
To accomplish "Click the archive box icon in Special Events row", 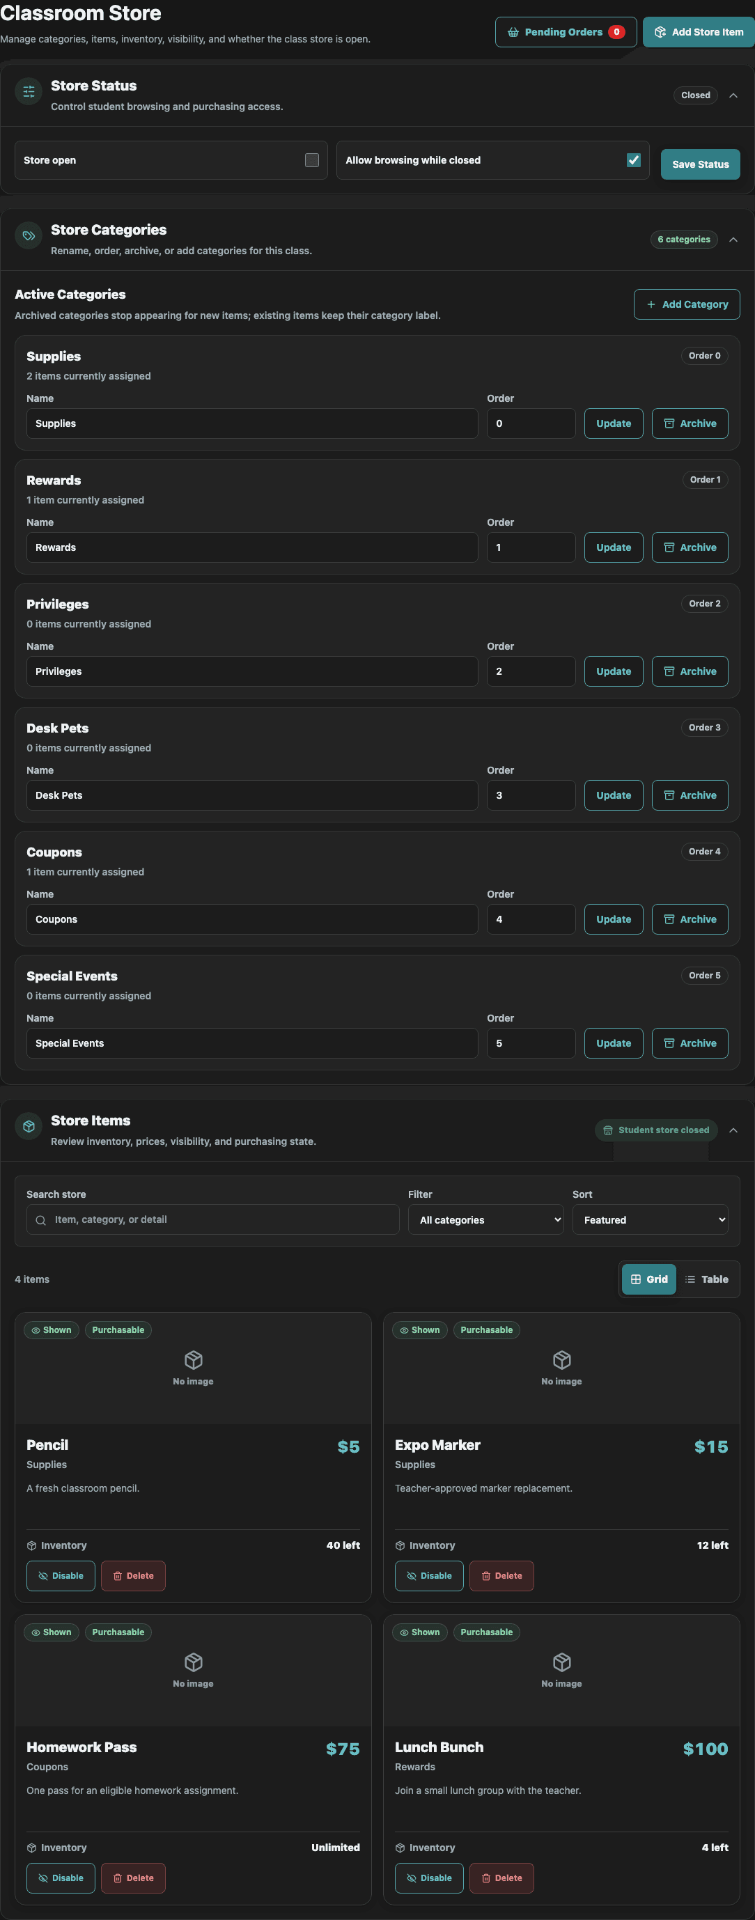I will click(669, 1043).
